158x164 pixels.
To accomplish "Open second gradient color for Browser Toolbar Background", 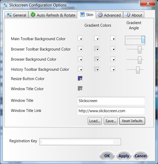I will [x=97, y=49].
